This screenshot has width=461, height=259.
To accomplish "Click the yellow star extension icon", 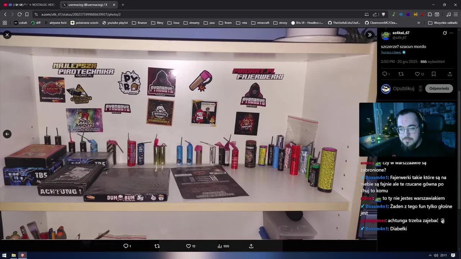I will pyautogui.click(x=415, y=14).
